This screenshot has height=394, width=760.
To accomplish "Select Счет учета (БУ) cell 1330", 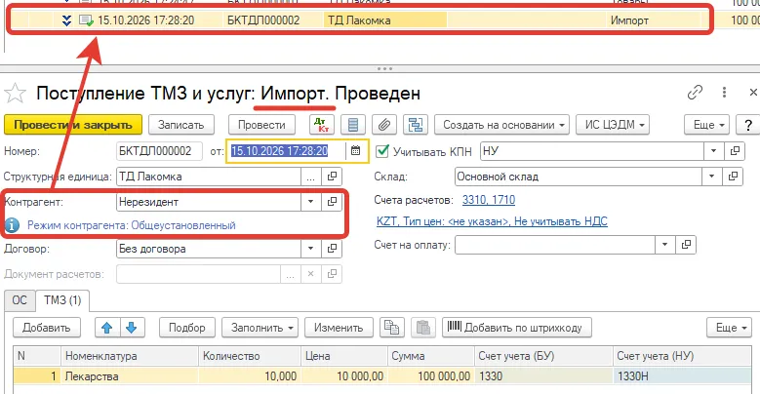I will tap(543, 376).
